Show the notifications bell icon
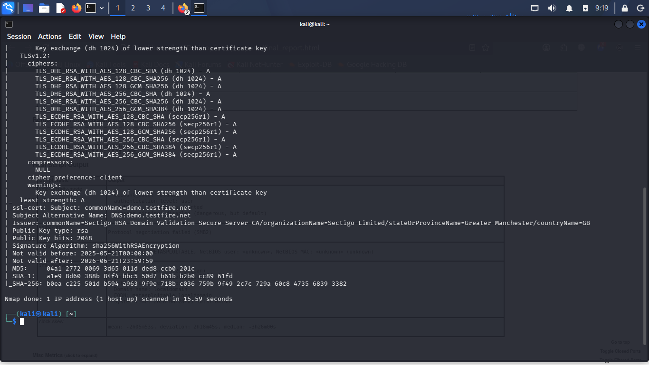 click(x=569, y=8)
